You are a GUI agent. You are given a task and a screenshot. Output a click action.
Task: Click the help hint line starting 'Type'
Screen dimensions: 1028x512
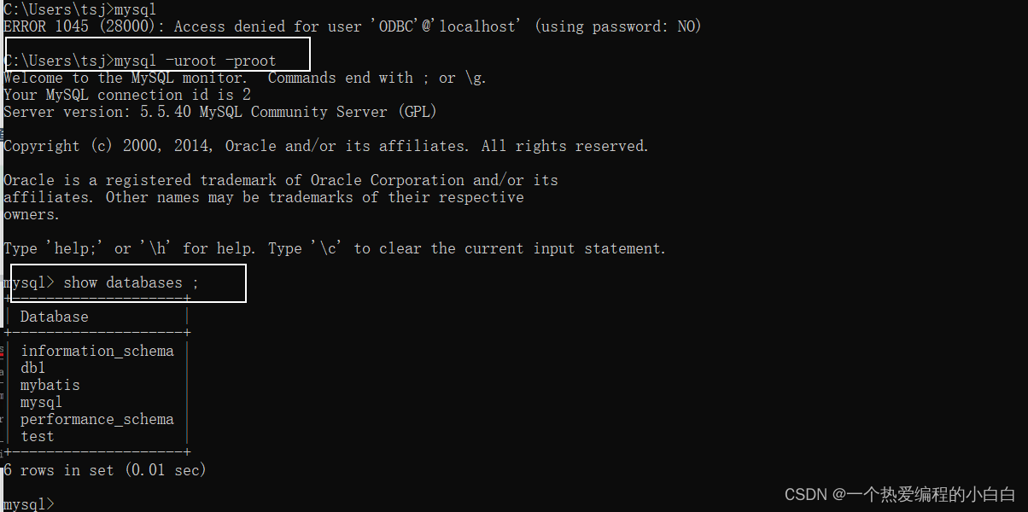[x=334, y=248]
